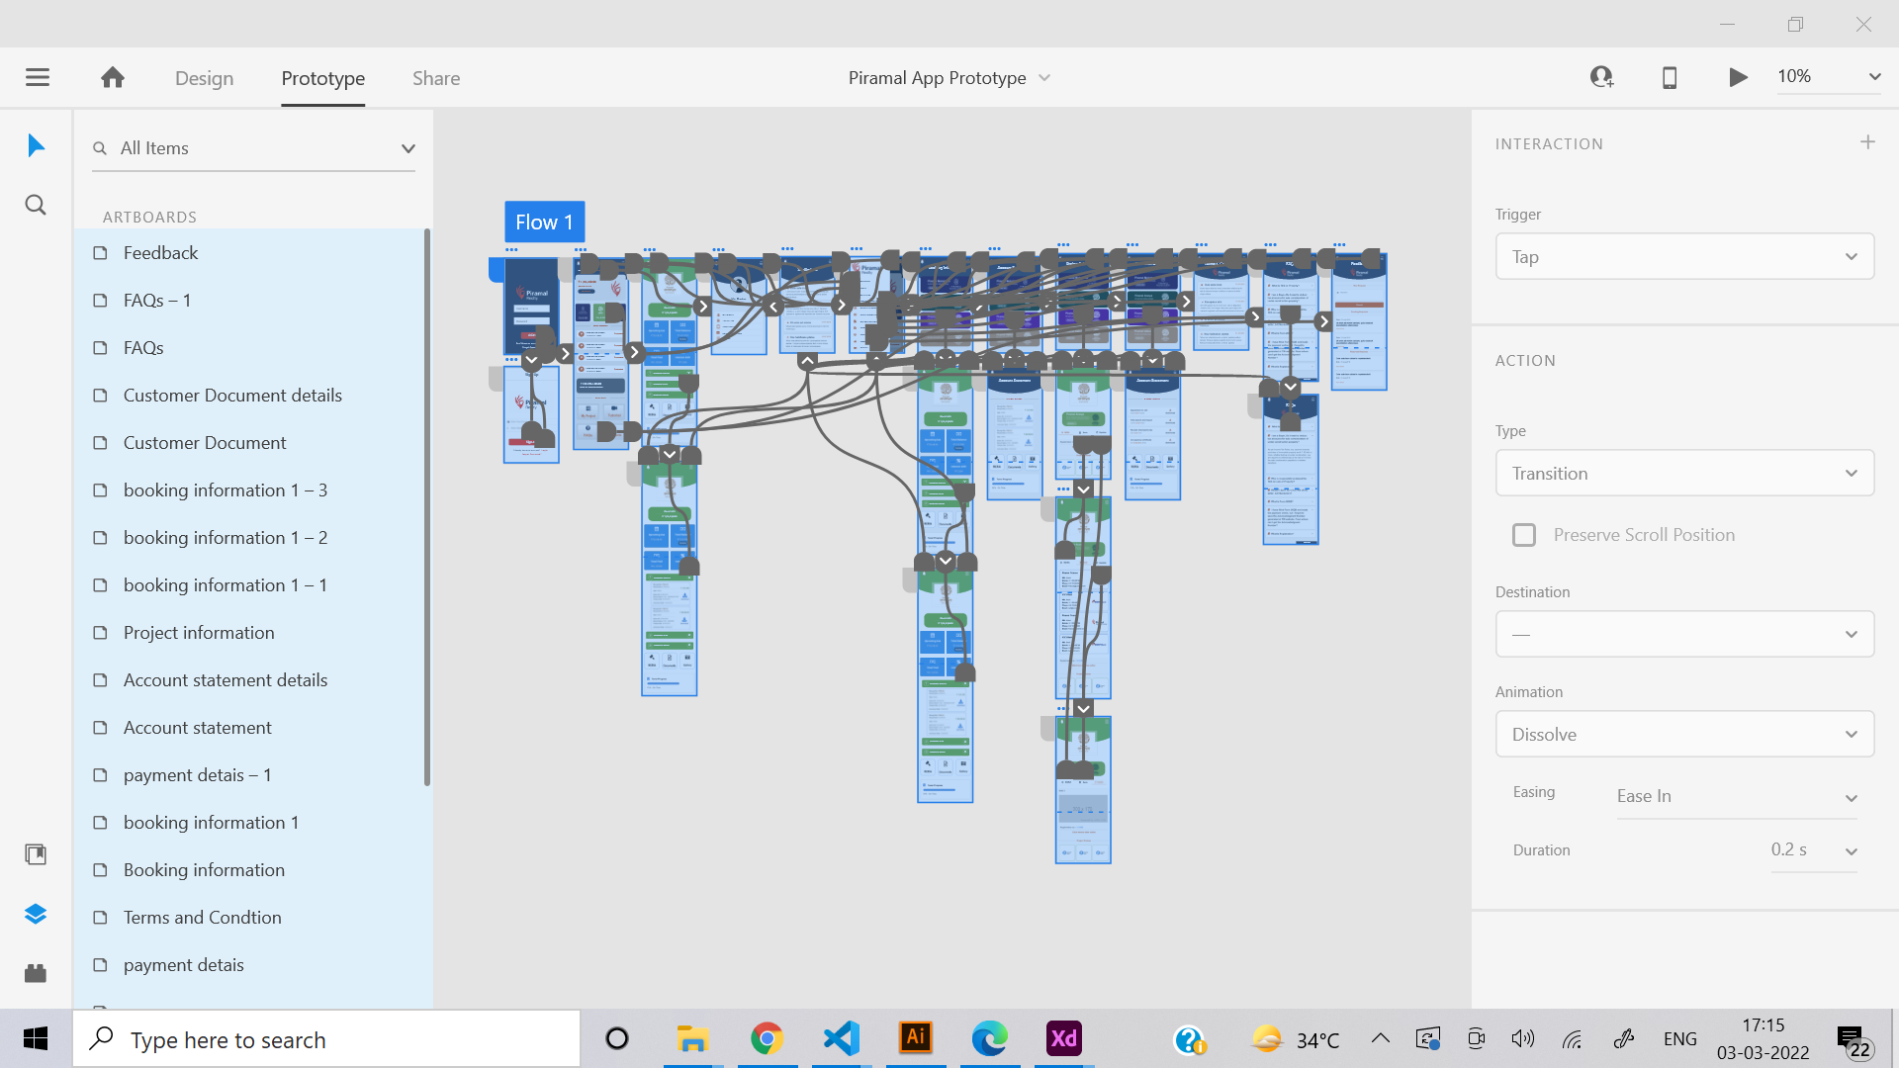Image resolution: width=1899 pixels, height=1068 pixels.
Task: Enable Preserve Scroll Position checkbox
Action: 1524,535
